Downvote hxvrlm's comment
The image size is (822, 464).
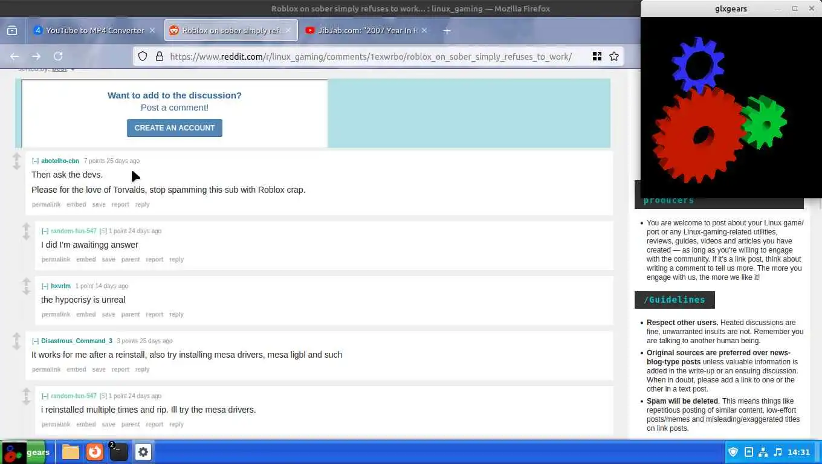pyautogui.click(x=27, y=291)
